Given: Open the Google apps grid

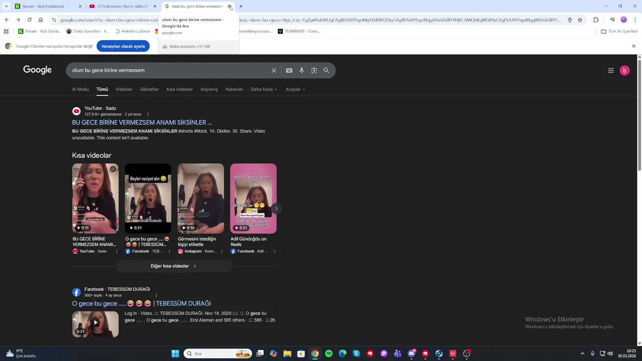Looking at the screenshot, I should click(x=611, y=71).
